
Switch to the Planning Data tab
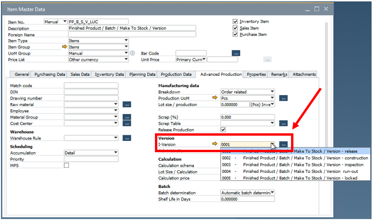[x=142, y=74]
